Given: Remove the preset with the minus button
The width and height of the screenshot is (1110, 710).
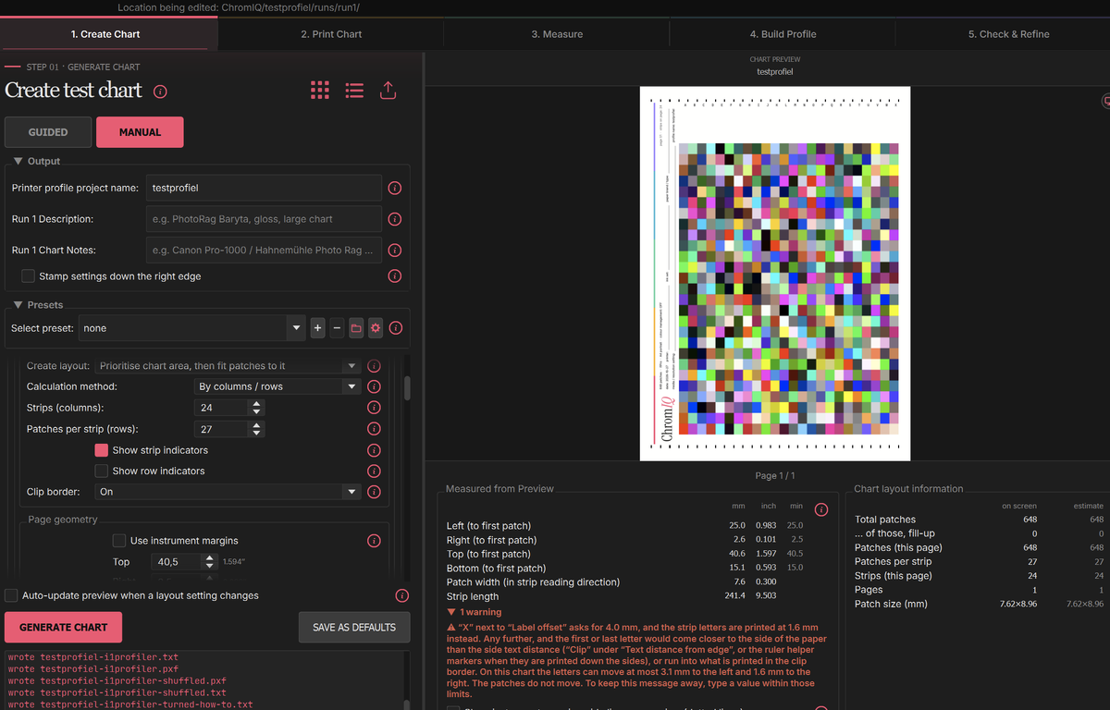Looking at the screenshot, I should point(337,328).
